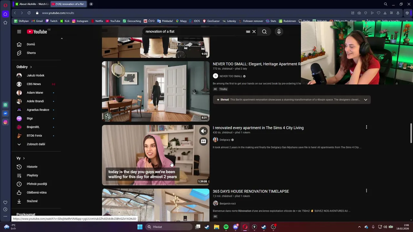Click the taskbar Hledat search box

(169, 227)
